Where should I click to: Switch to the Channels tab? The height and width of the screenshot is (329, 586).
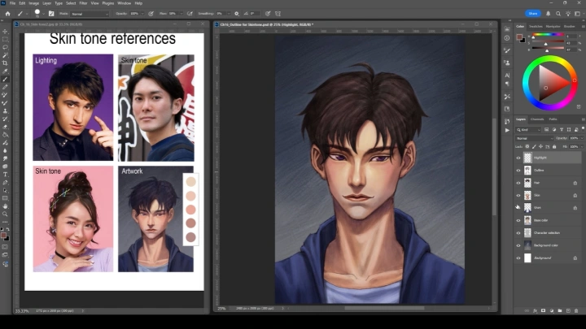(x=537, y=119)
